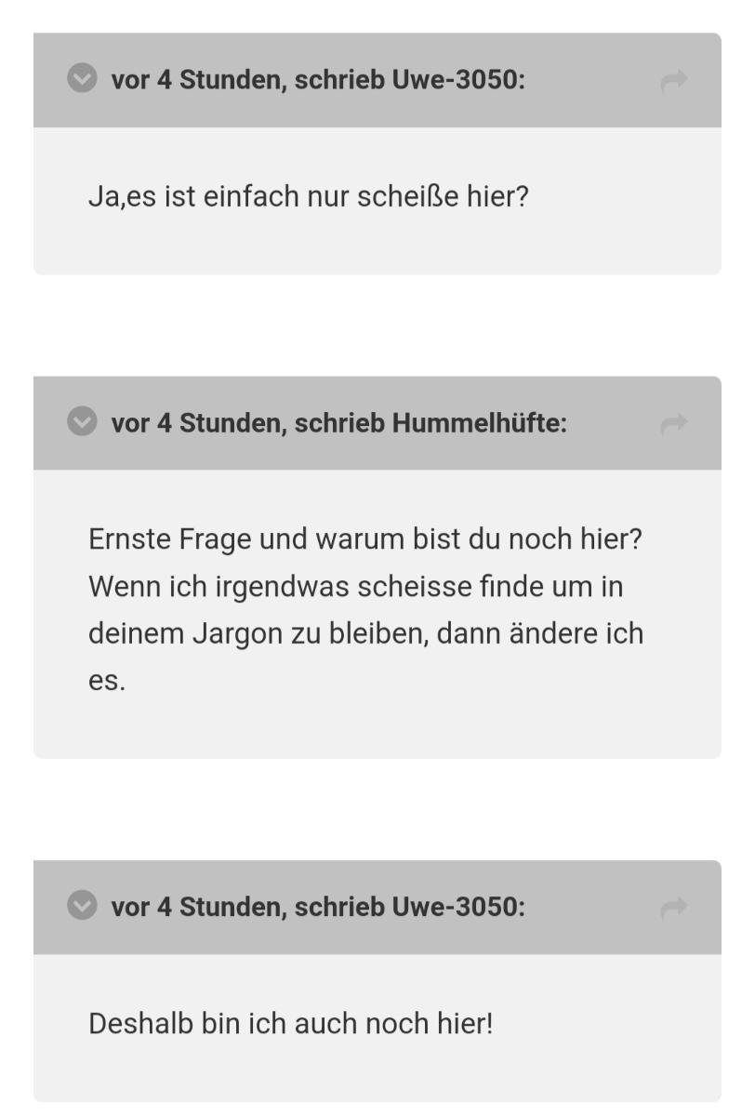The width and height of the screenshot is (755, 1116).
Task: Click the final "es." line of Hummelhüfte's reply
Action: [x=106, y=682]
